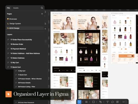Select the Move tool in bottom toolbar
The height and width of the screenshot is (104, 138).
coord(79,102)
